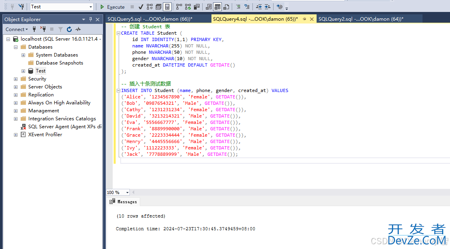Click the localhost server icon
The width and height of the screenshot is (450, 249).
[x=16, y=39]
